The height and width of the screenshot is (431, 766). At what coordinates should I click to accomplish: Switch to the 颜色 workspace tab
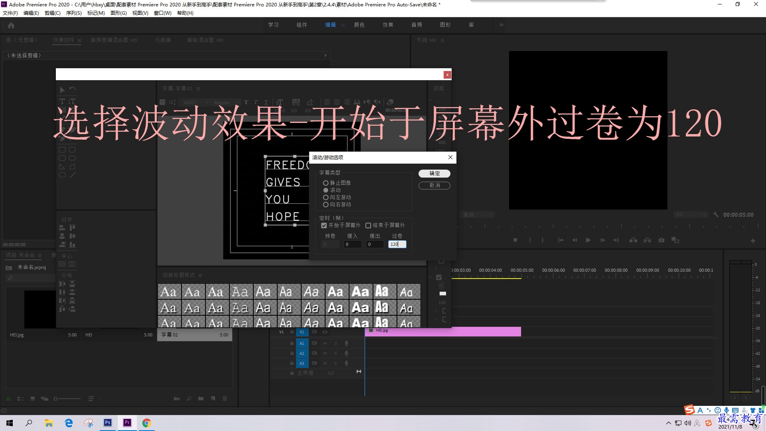click(x=359, y=25)
